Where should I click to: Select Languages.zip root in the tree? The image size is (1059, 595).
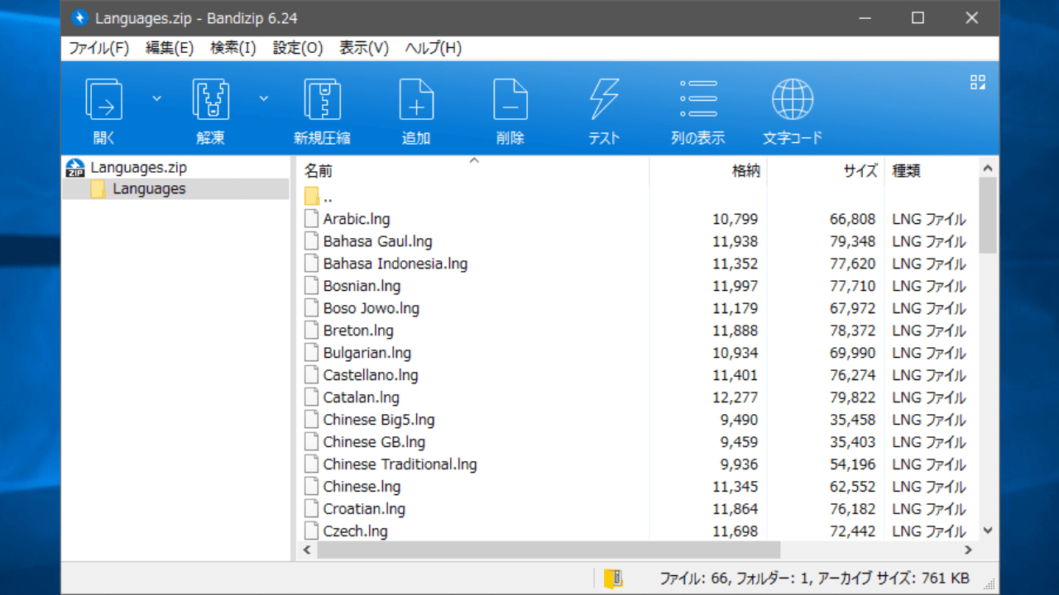(x=138, y=168)
